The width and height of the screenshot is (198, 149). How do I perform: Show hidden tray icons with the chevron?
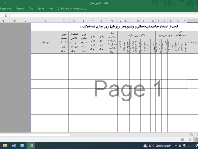tap(176, 146)
